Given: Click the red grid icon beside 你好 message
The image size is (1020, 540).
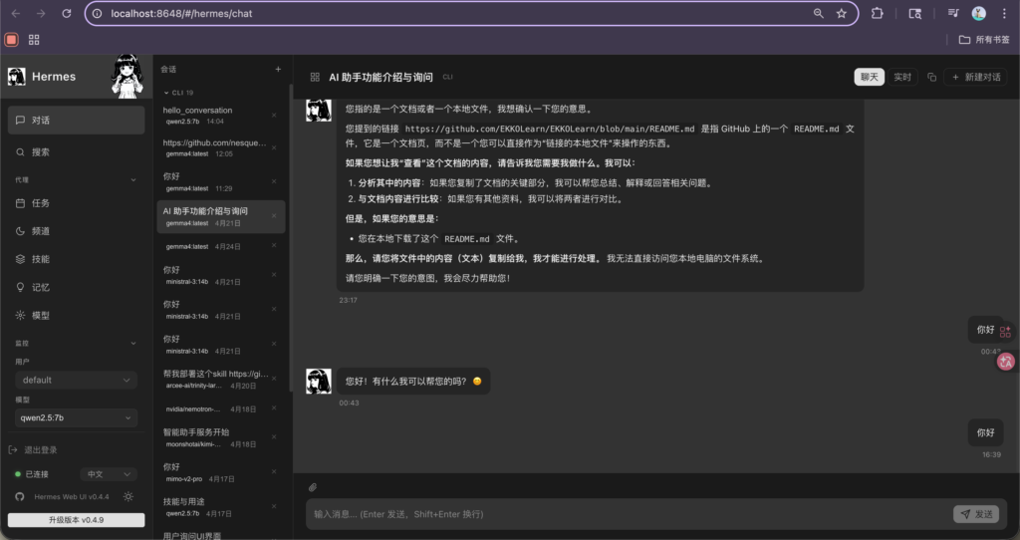Looking at the screenshot, I should 1006,332.
